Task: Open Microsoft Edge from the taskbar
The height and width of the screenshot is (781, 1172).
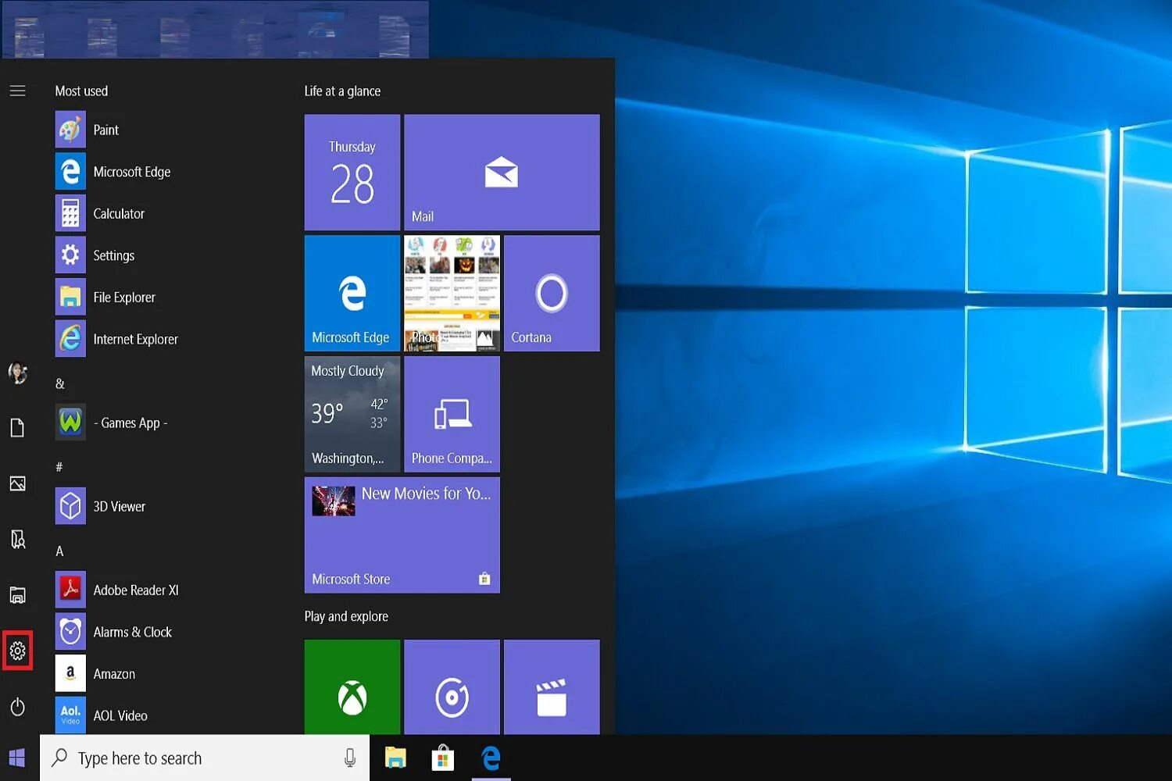Action: (491, 758)
